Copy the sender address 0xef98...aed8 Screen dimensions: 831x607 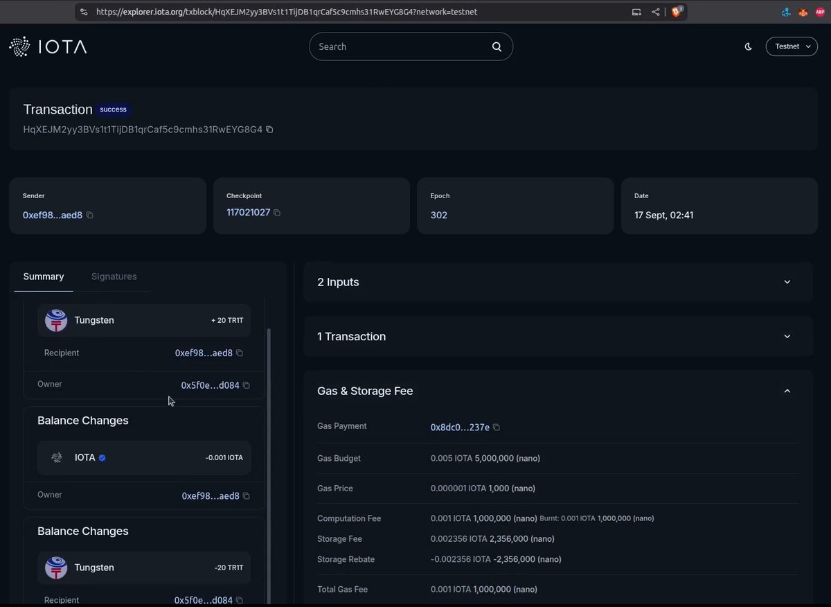(x=89, y=215)
